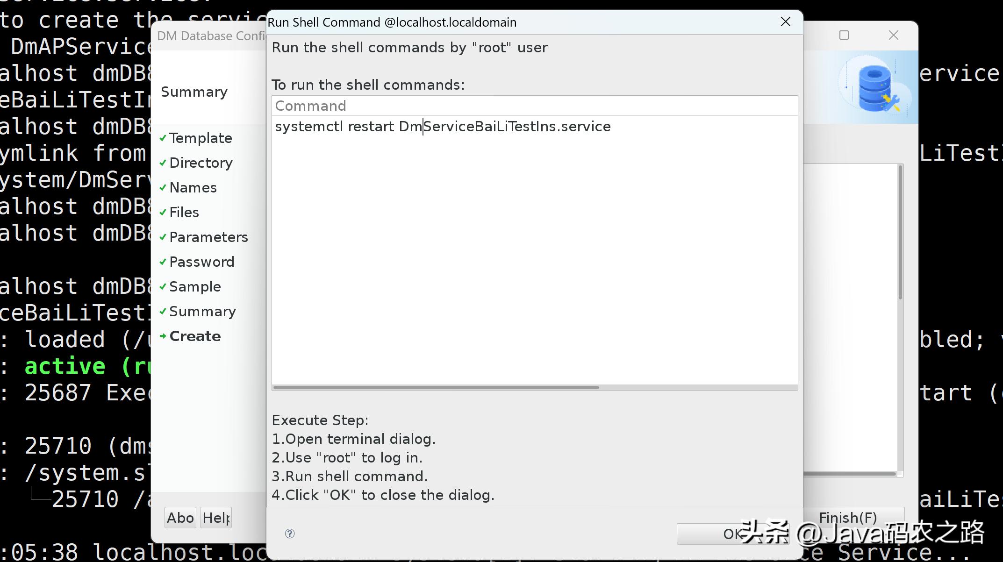Open the Files wizard step
The image size is (1003, 562).
[184, 213]
